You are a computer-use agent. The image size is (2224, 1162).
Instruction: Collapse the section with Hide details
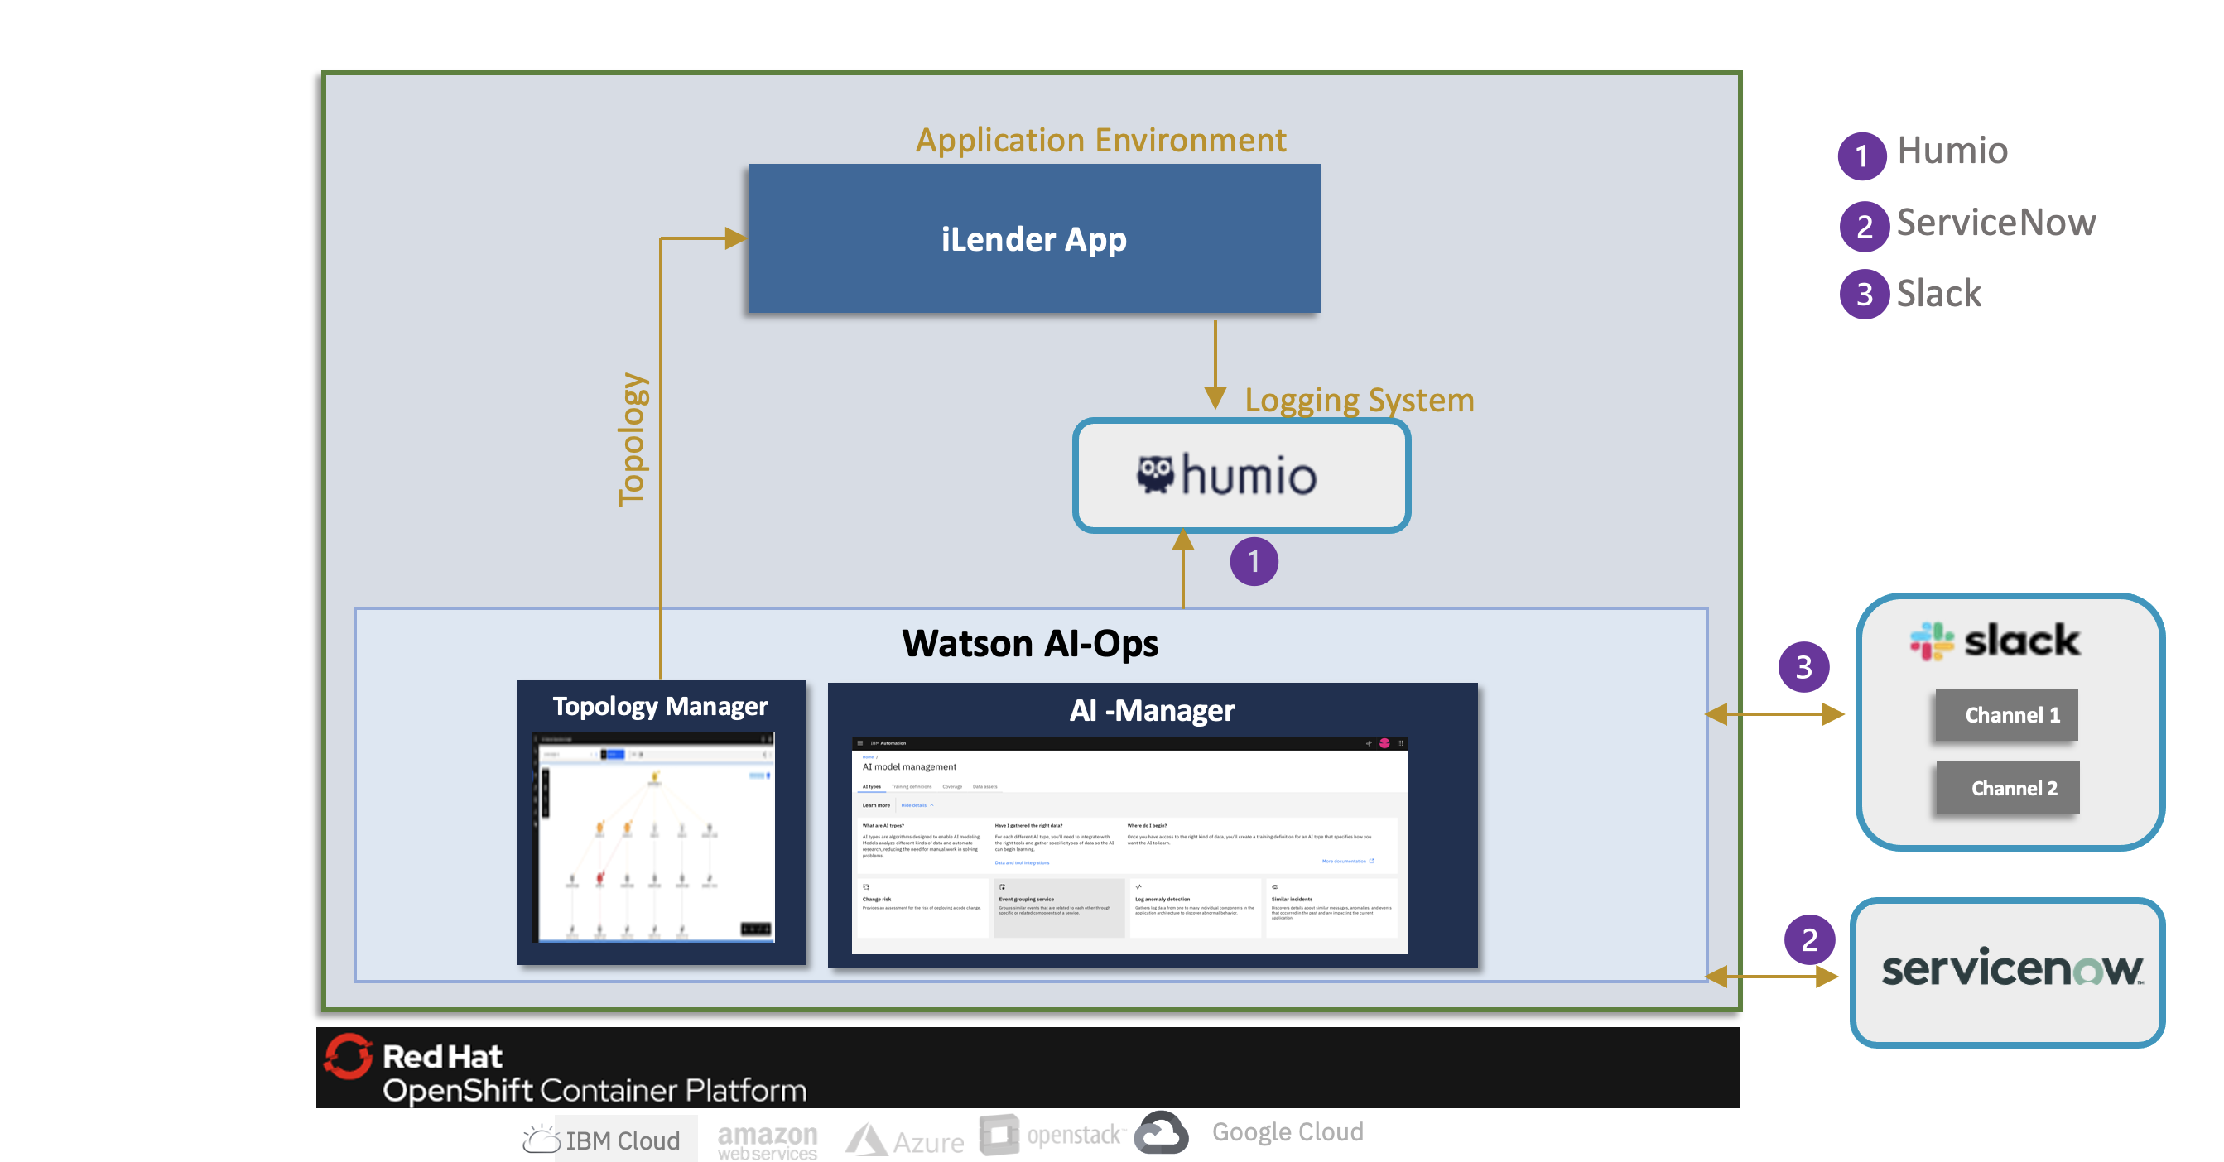917,804
